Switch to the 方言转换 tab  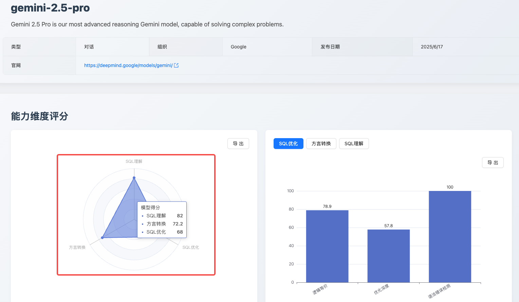[x=321, y=144]
